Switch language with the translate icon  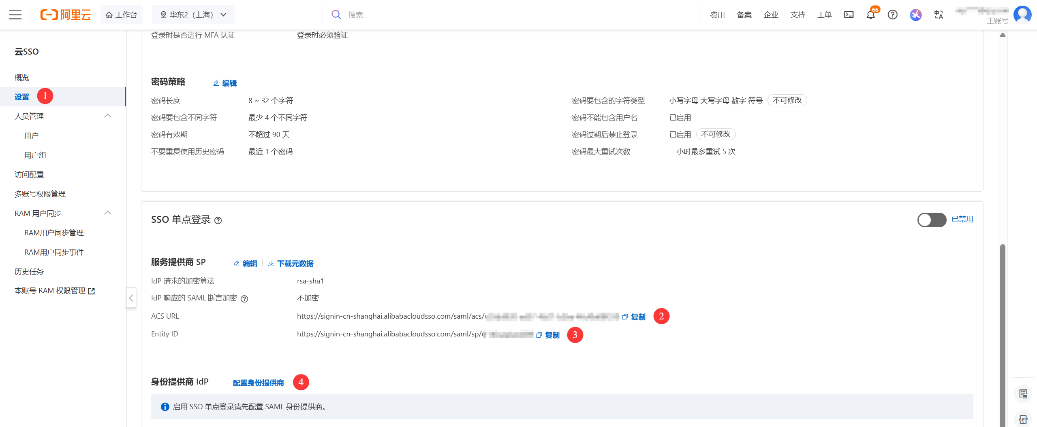click(939, 15)
